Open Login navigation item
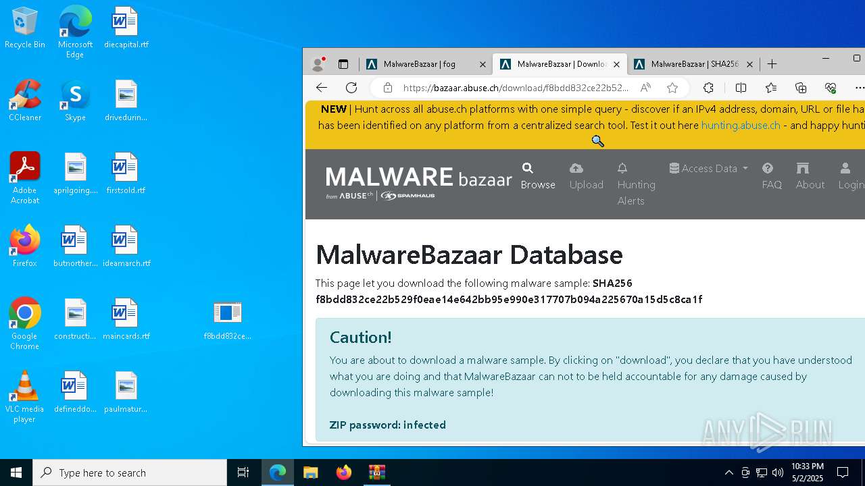865x486 pixels. (x=851, y=176)
